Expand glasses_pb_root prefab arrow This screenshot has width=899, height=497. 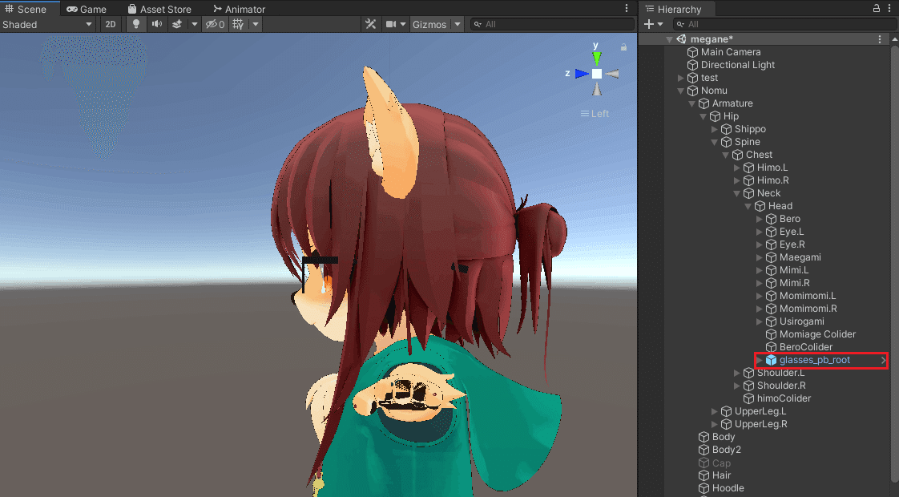(x=759, y=360)
